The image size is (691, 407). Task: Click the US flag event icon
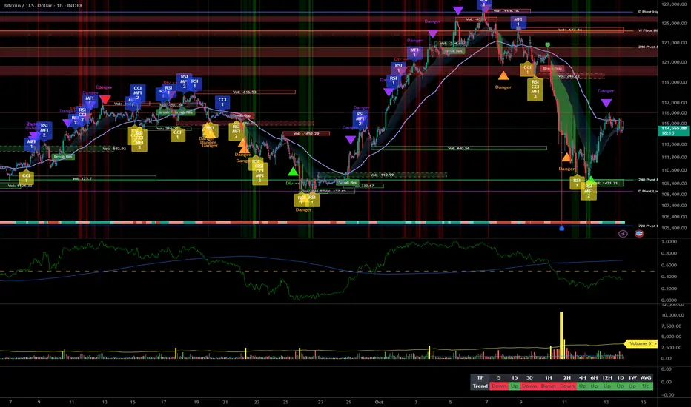pos(639,234)
